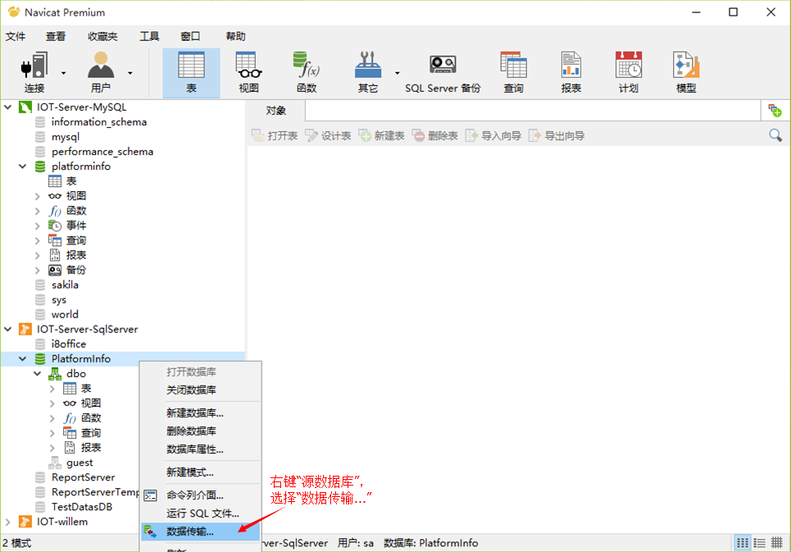
Task: Click the search magnifier icon in object pane
Action: point(775,135)
